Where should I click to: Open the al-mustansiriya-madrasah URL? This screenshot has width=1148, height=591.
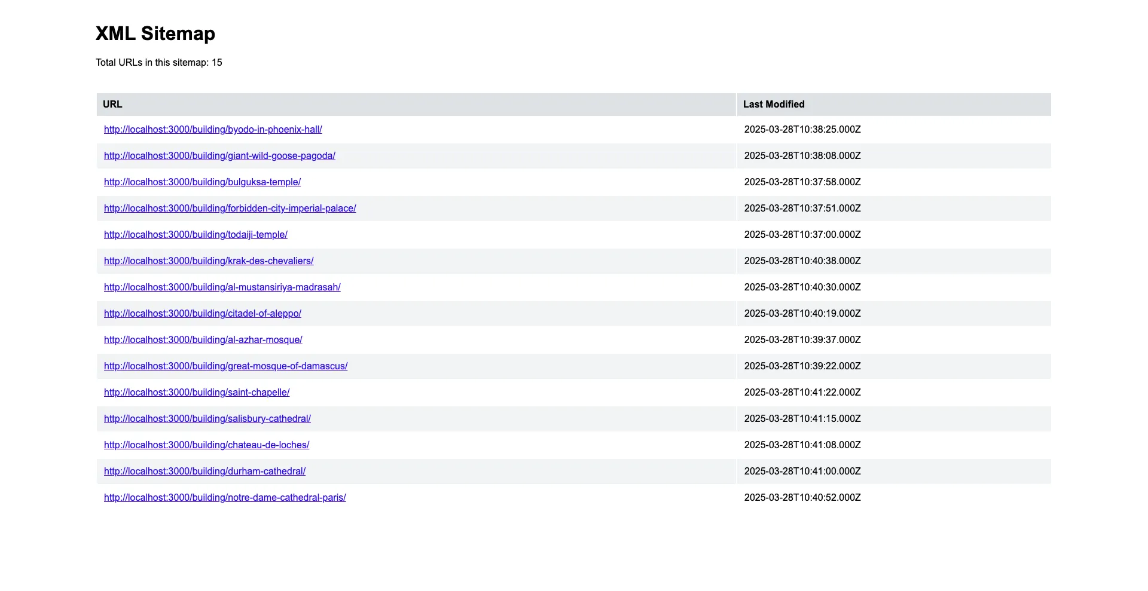[x=222, y=287]
